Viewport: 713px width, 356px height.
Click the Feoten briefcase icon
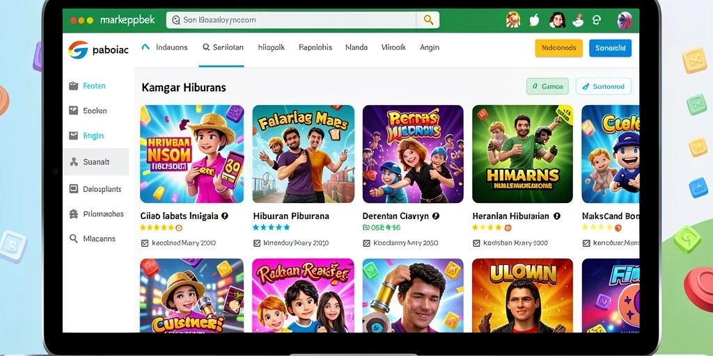pos(73,86)
